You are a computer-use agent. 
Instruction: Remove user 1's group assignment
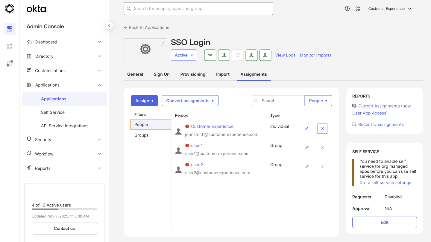pyautogui.click(x=322, y=147)
